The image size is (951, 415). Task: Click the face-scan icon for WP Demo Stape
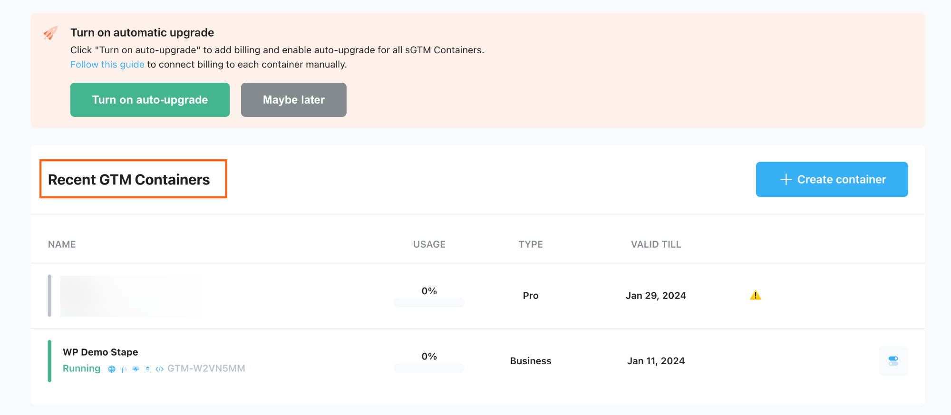147,369
